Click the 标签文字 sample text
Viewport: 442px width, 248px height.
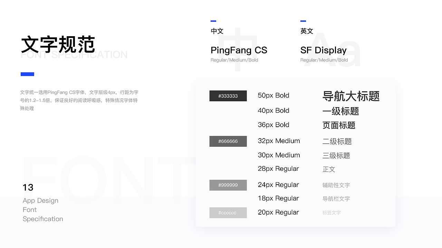point(331,213)
